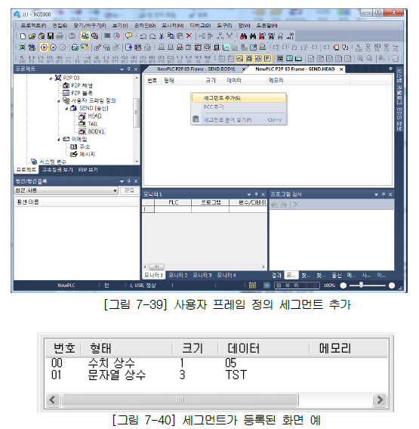Select P2P 채널 tree item
Viewport: 419px width, 429px height.
(82, 85)
